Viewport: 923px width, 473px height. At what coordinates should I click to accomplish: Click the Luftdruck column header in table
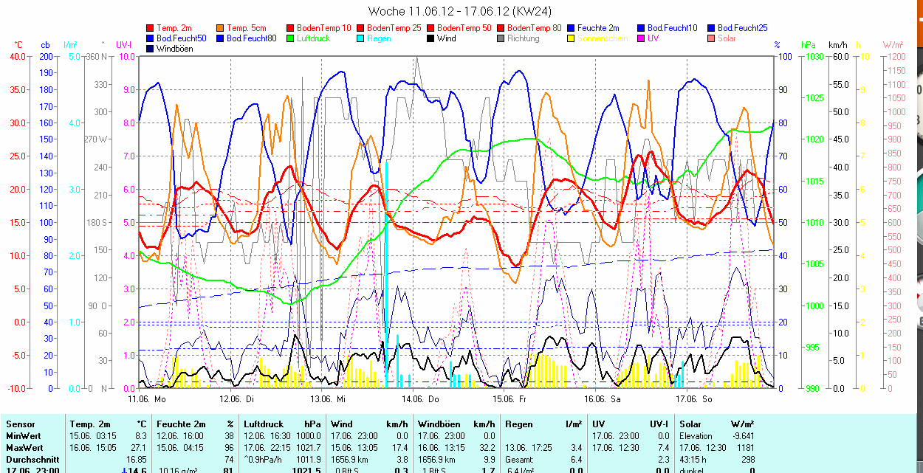coord(263,424)
